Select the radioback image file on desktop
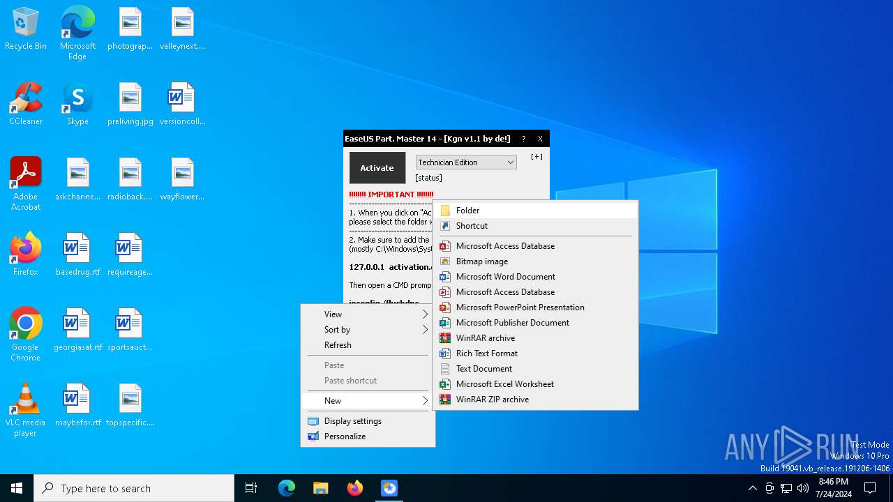This screenshot has height=502, width=893. point(130,180)
